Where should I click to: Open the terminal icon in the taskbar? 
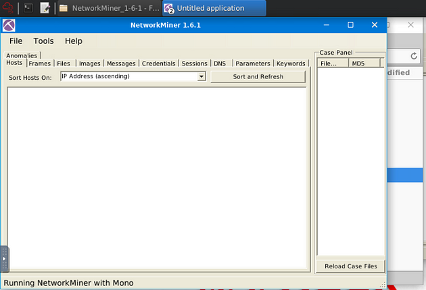pos(28,8)
